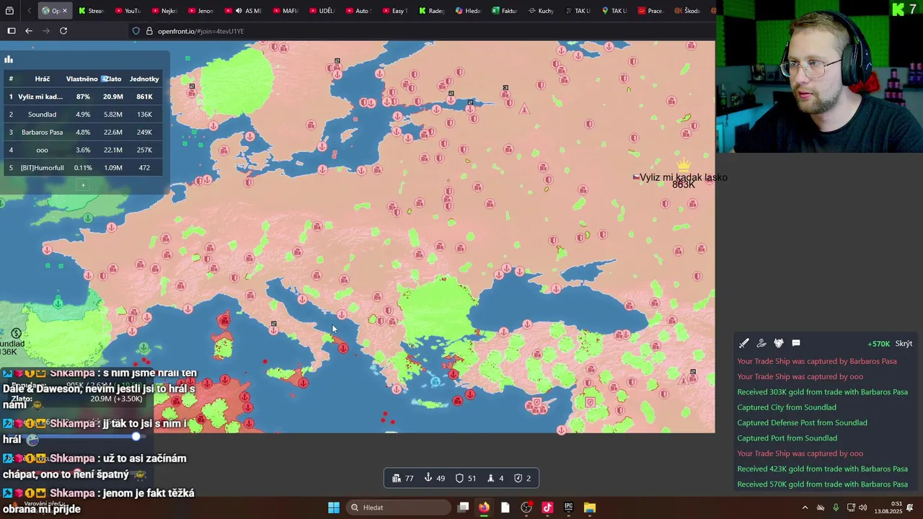This screenshot has width=923, height=519.
Task: Click the Vyliz mi kadak lasko map label
Action: pos(683,177)
